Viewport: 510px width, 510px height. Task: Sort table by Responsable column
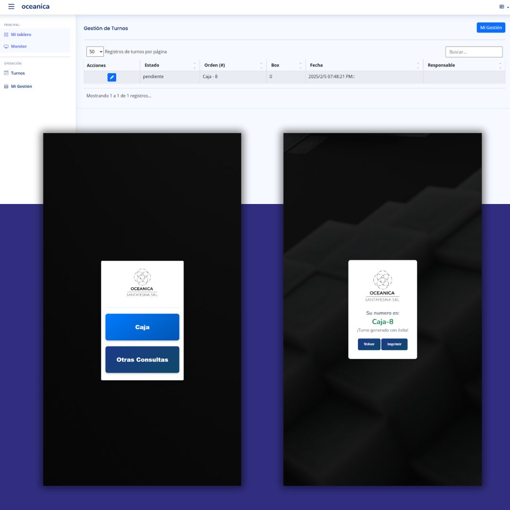464,65
